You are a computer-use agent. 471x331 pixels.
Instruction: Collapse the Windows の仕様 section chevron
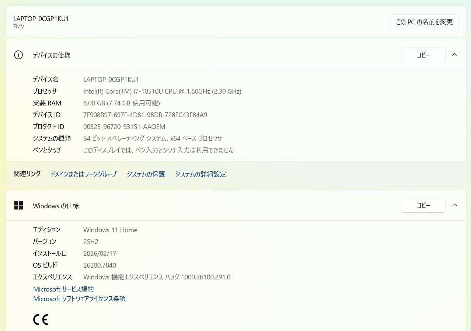[x=454, y=205]
